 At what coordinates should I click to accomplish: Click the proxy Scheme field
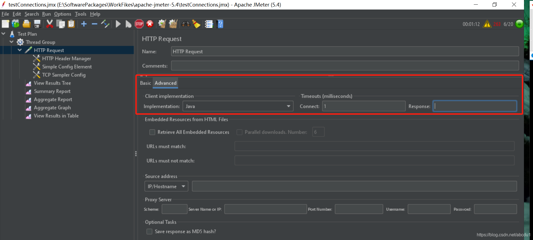(x=174, y=209)
